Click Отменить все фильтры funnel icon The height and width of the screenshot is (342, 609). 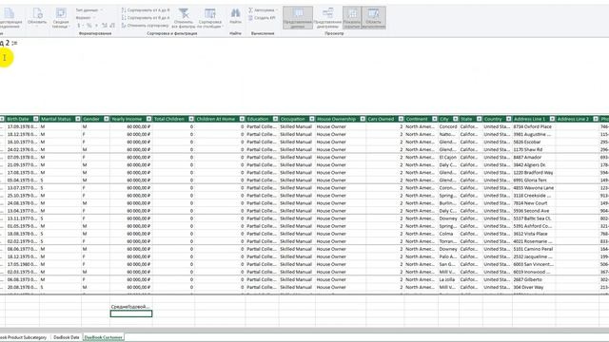coord(184,13)
